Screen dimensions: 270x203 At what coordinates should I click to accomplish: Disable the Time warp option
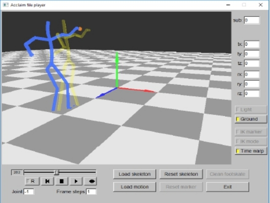[251, 151]
